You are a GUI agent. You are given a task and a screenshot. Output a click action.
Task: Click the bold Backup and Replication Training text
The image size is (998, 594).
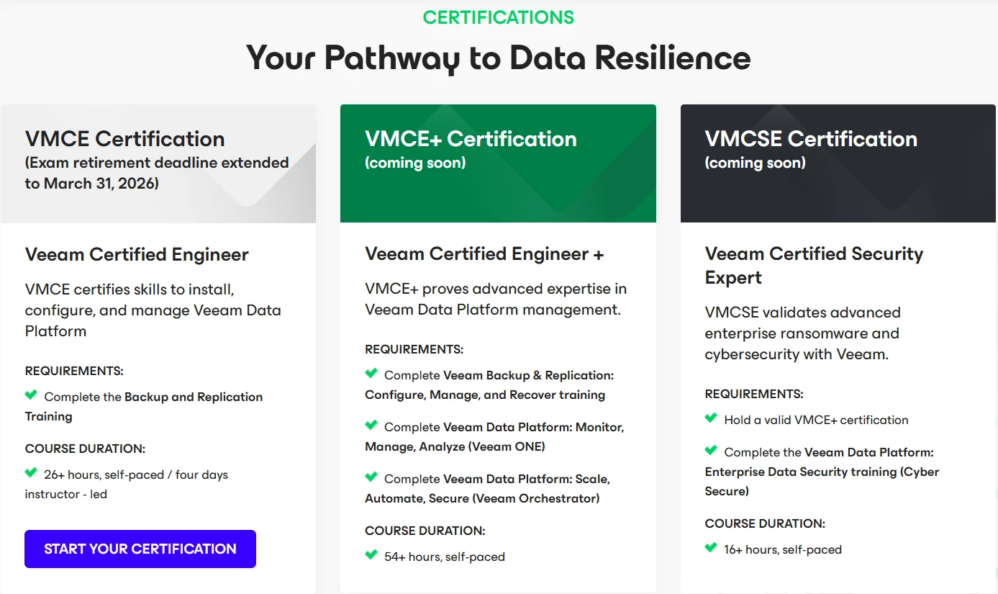click(x=193, y=397)
